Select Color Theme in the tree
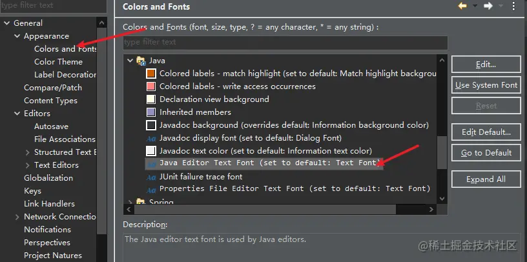The width and height of the screenshot is (527, 262). click(58, 62)
